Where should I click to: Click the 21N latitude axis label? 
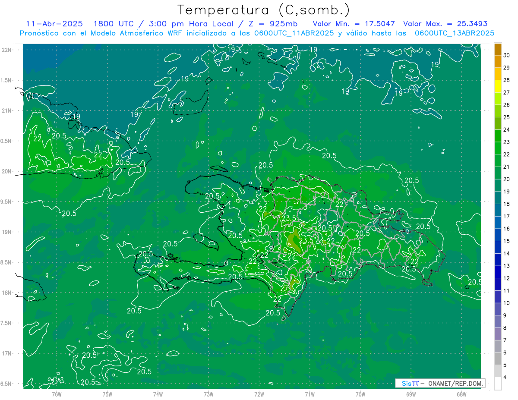[6, 110]
